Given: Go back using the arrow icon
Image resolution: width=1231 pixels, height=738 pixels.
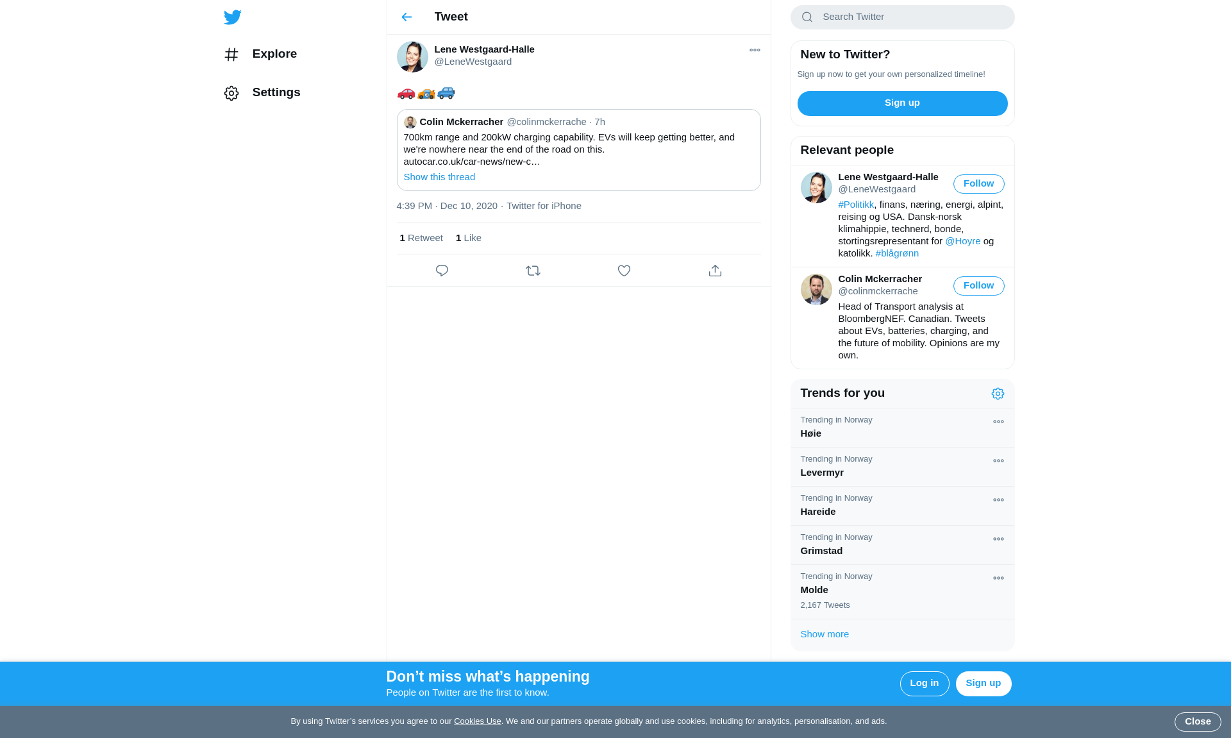Looking at the screenshot, I should (x=406, y=17).
